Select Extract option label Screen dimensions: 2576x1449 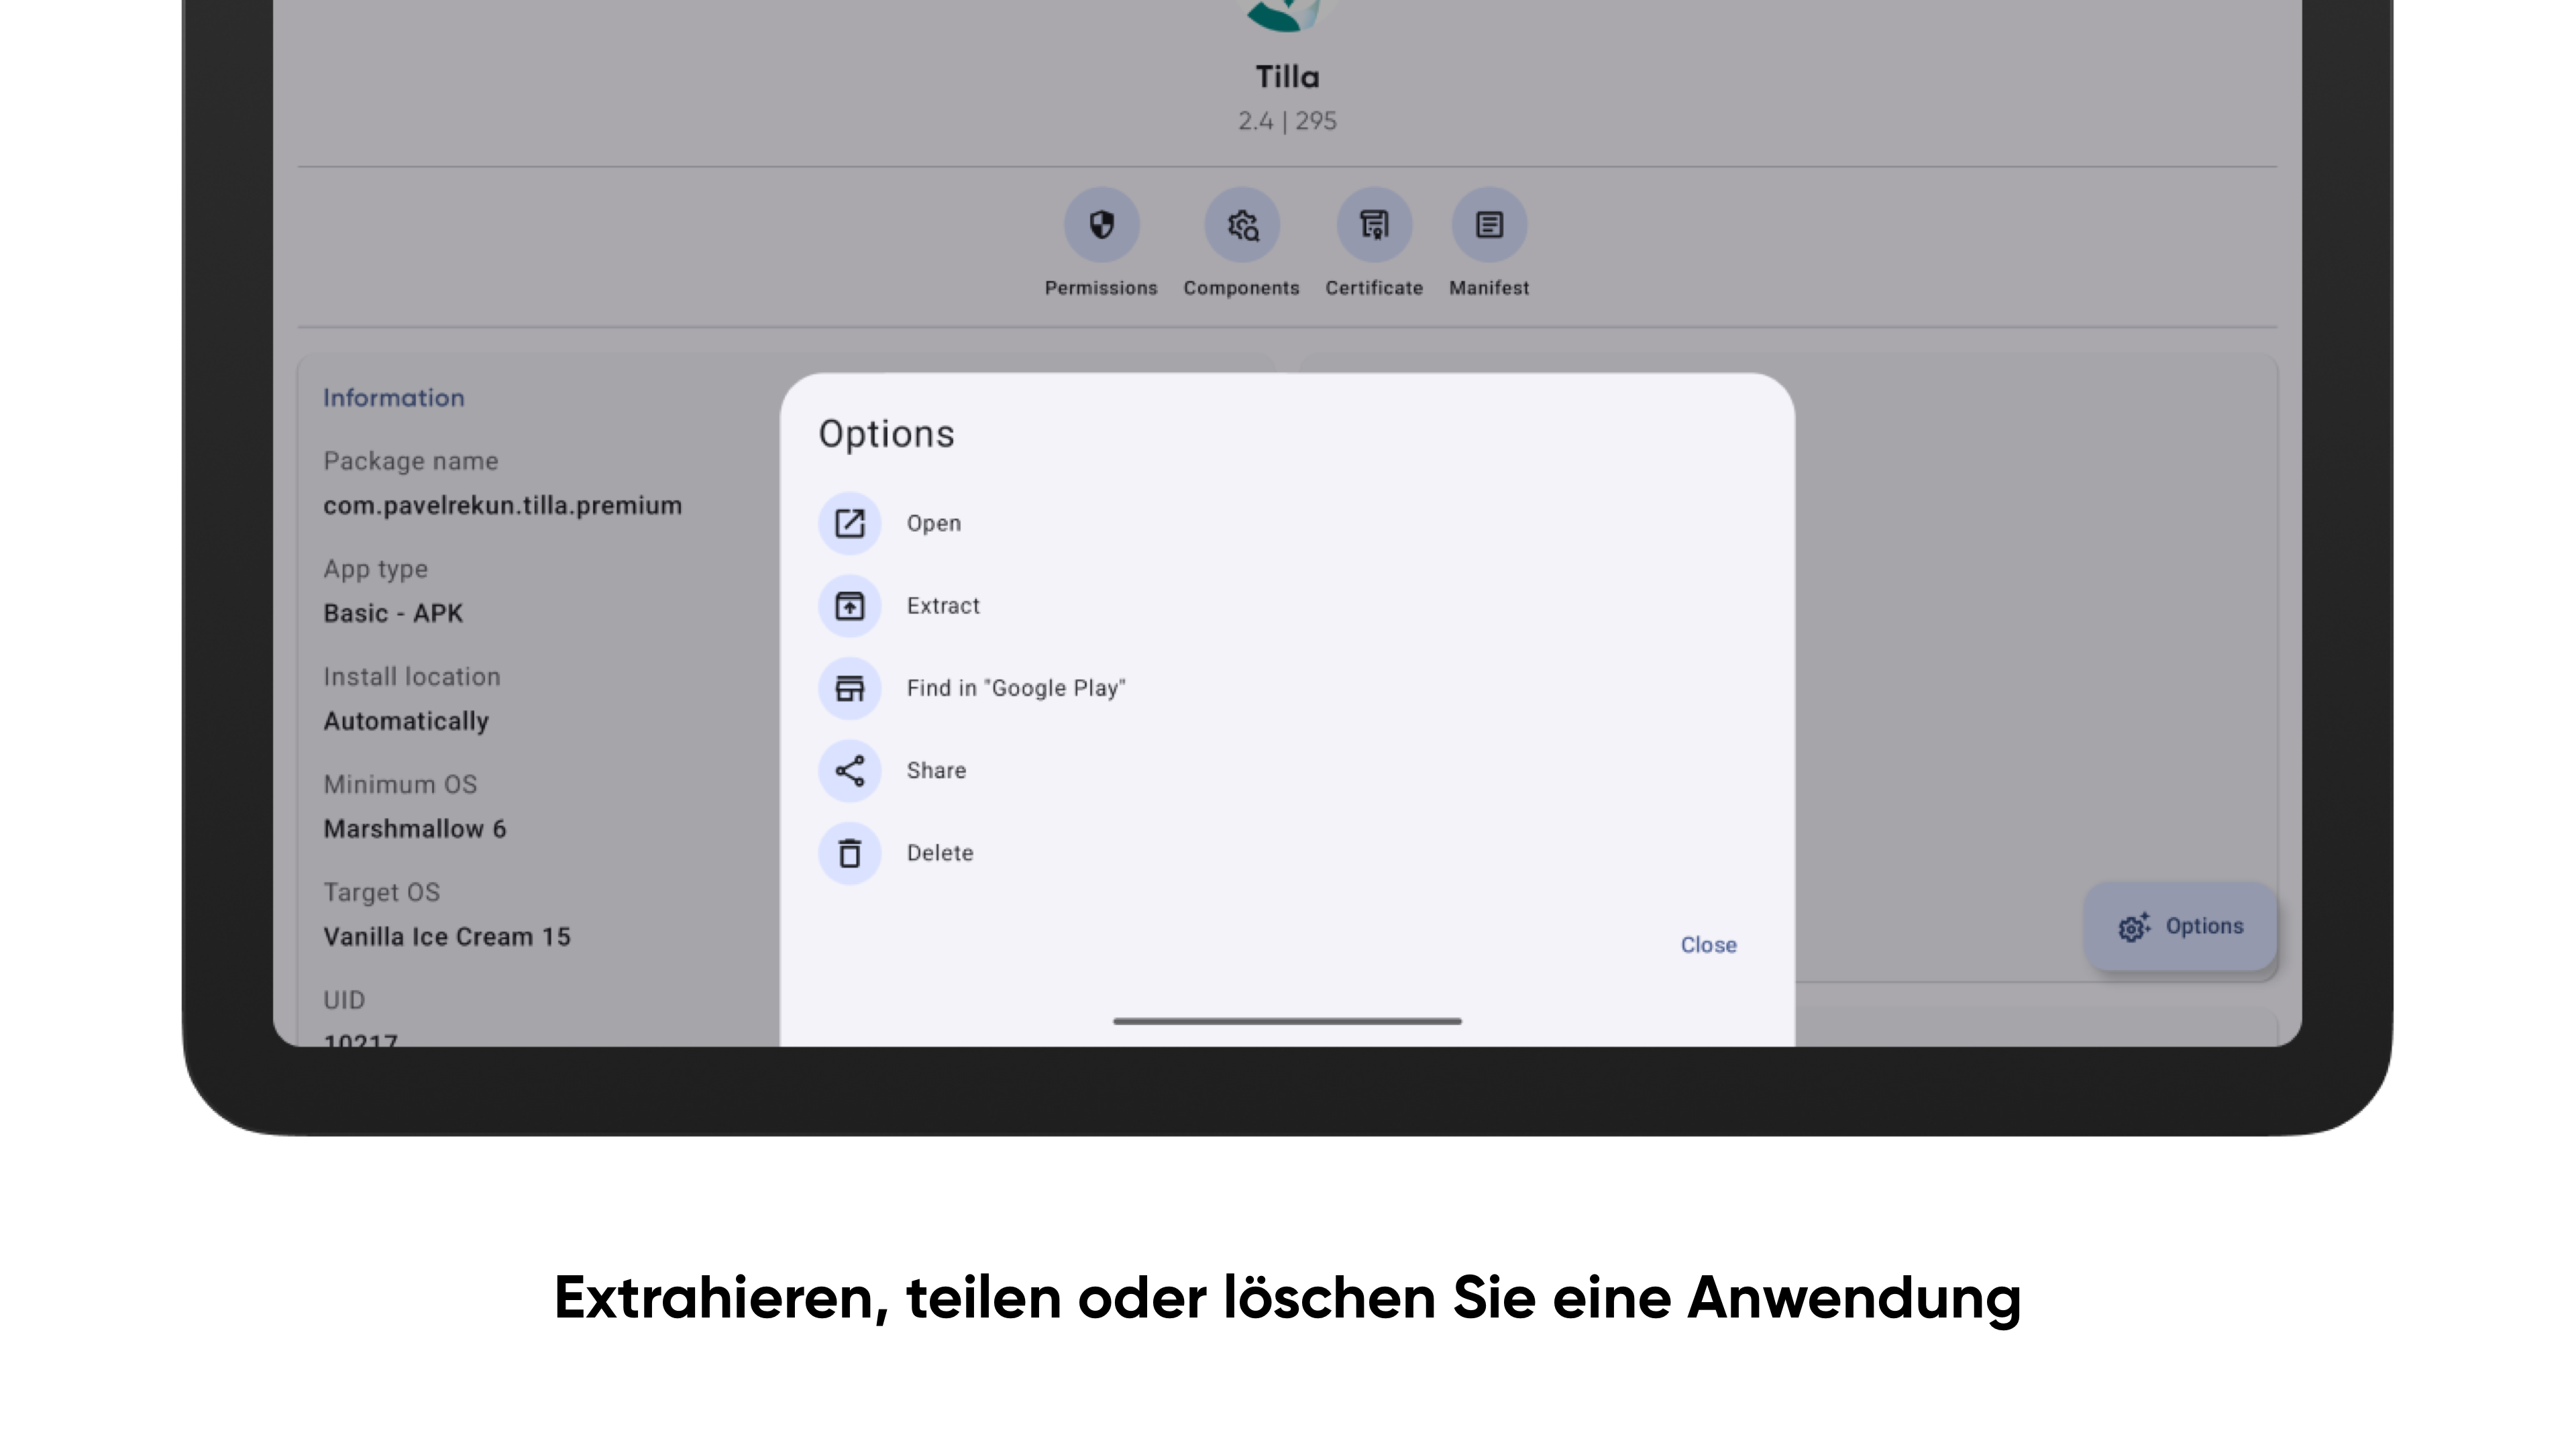coord(942,606)
